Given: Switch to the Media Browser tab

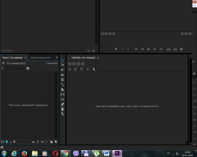Looking at the screenshot, I should 41,58.
